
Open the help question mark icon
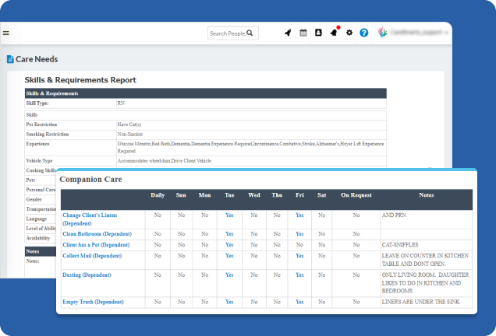(363, 33)
